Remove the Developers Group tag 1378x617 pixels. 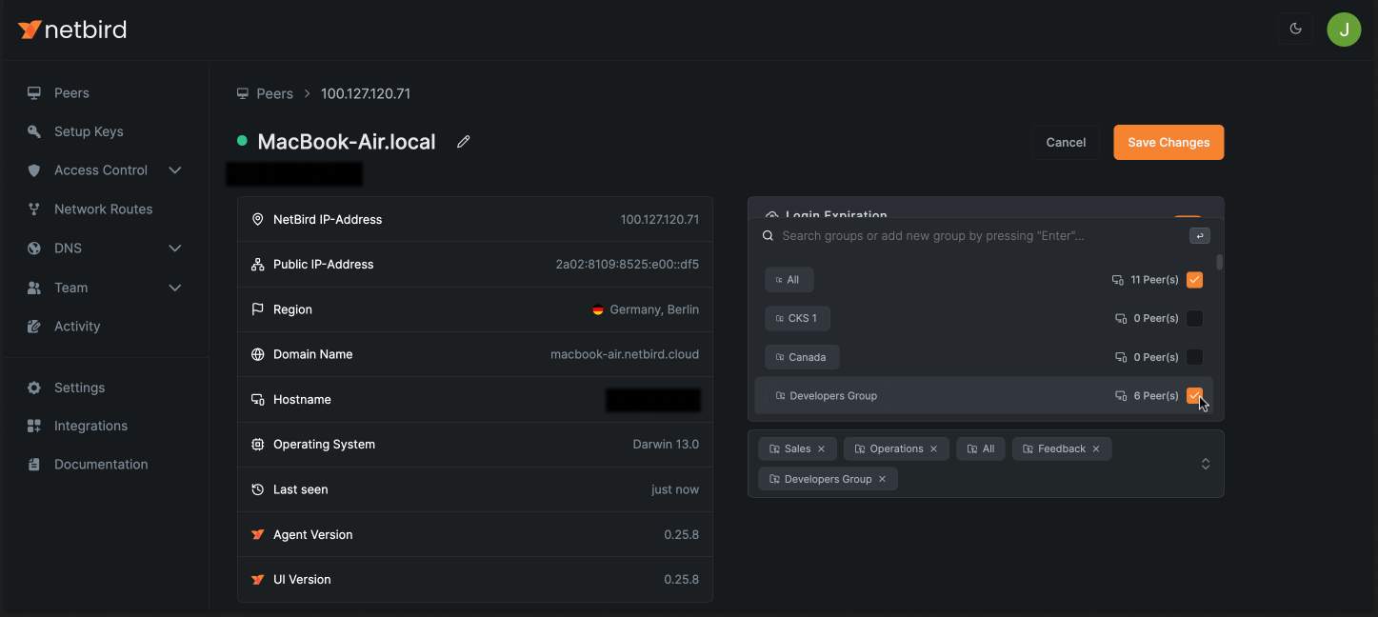coord(882,479)
